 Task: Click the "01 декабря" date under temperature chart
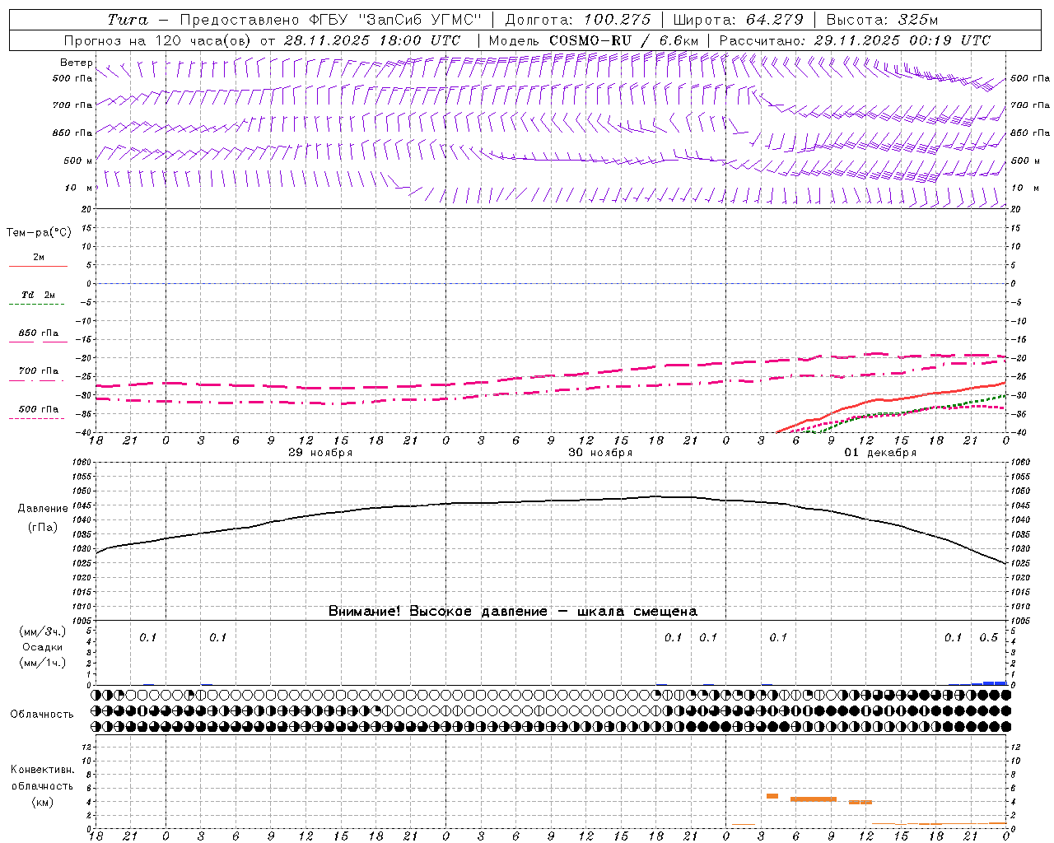pyautogui.click(x=880, y=453)
